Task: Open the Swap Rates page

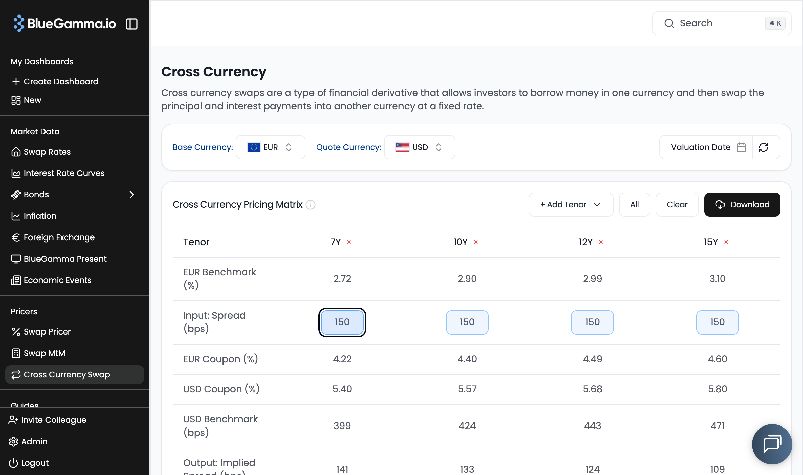Action: [47, 152]
